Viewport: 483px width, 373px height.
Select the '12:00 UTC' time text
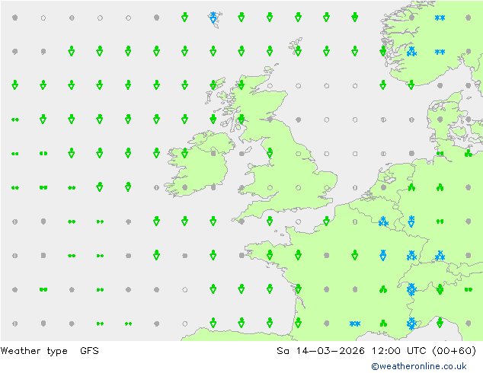(x=398, y=350)
